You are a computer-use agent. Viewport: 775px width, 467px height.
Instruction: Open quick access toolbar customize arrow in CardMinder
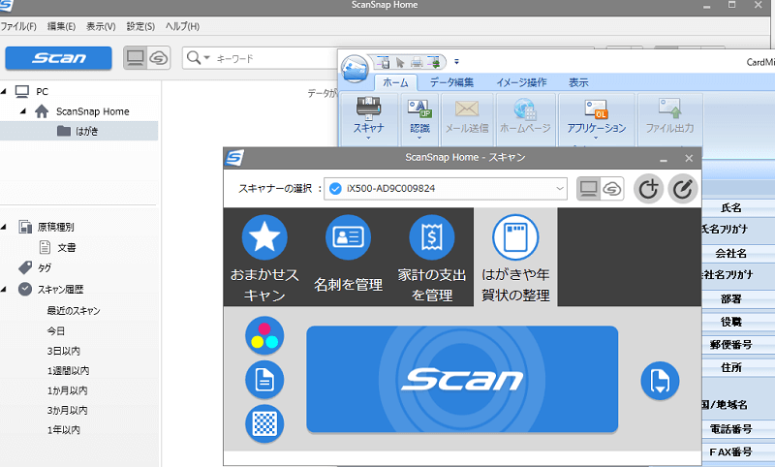(456, 62)
